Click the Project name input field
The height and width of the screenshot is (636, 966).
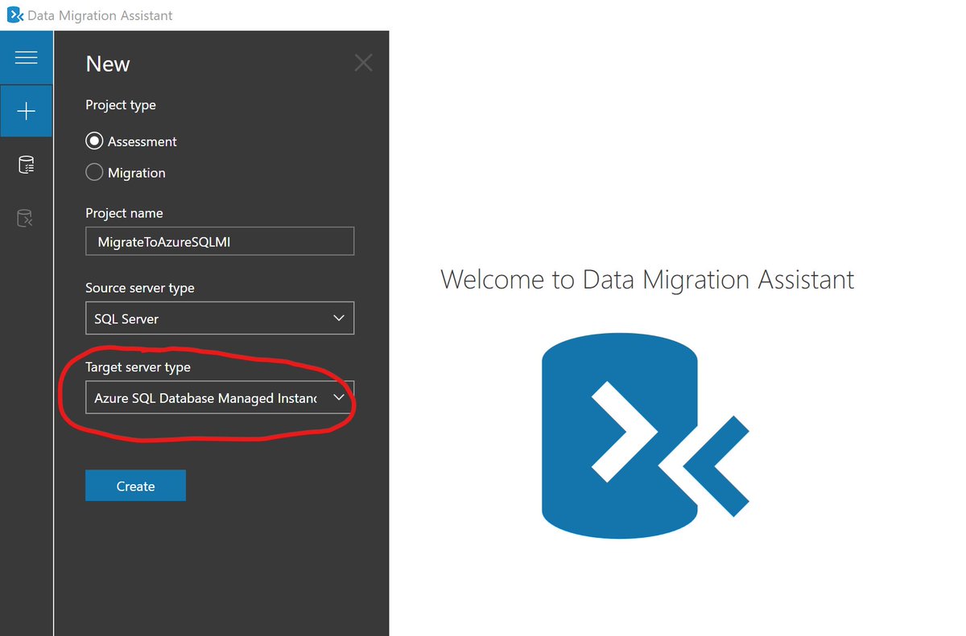220,241
